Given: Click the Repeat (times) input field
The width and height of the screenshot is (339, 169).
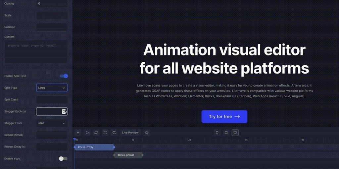Looking at the screenshot, I should pyautogui.click(x=52, y=135).
